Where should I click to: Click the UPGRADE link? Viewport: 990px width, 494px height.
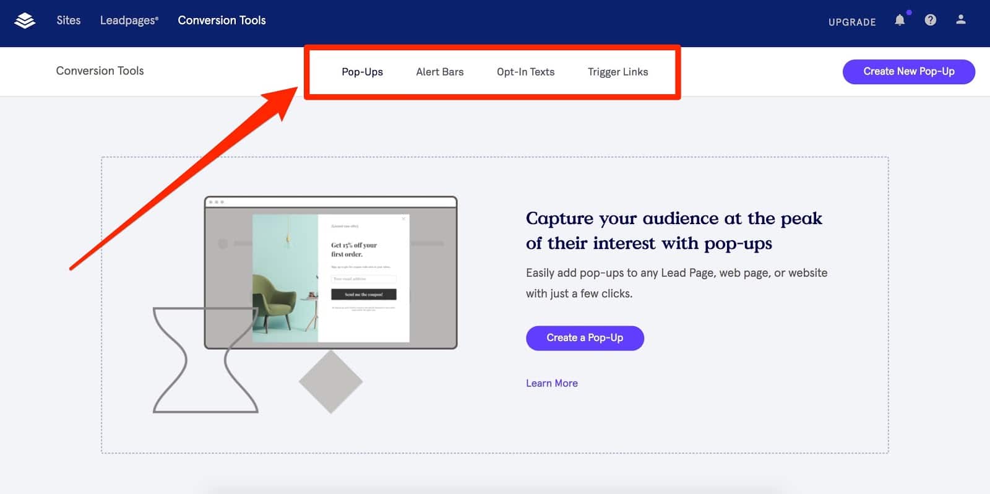[852, 22]
